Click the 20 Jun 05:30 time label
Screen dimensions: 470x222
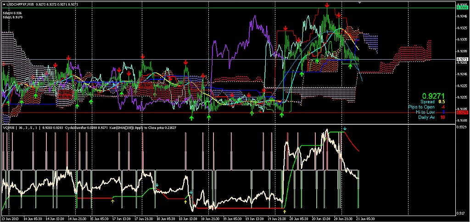pyautogui.click(x=299, y=219)
